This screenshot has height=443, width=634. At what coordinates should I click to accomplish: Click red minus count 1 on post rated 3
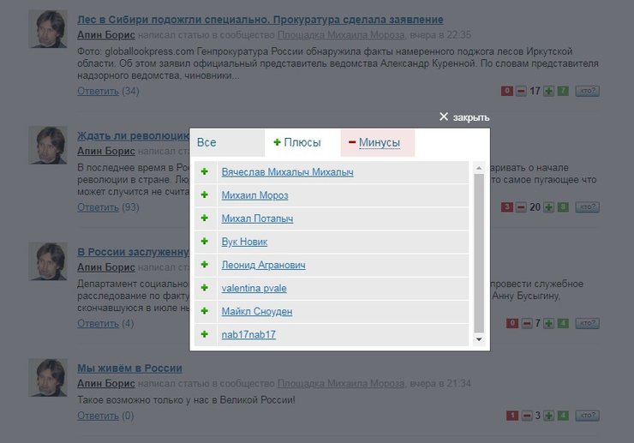(x=512, y=416)
